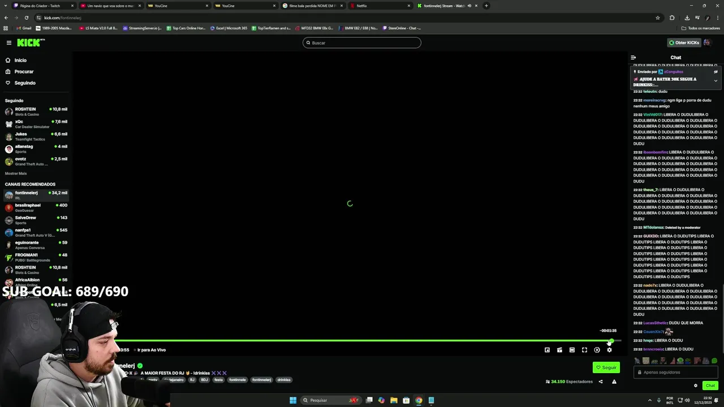Click the Obter KICKs button
This screenshot has height=407, width=724.
tap(684, 43)
